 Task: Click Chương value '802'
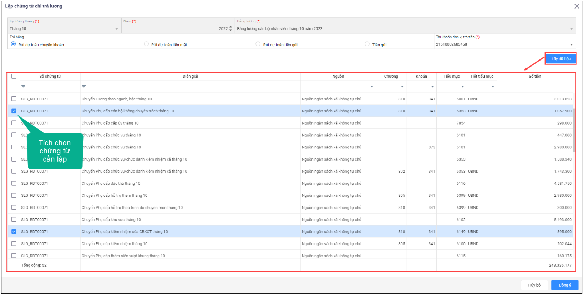[401, 171]
